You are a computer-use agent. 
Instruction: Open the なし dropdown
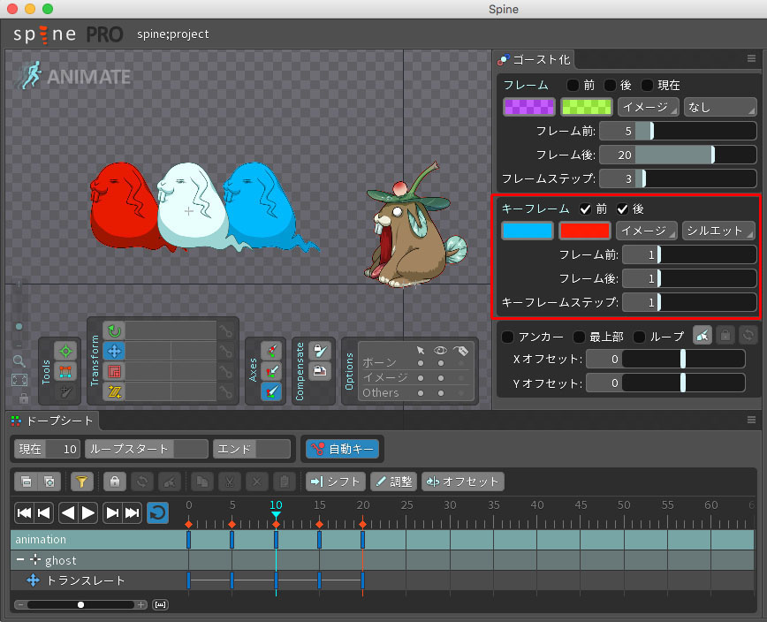click(x=719, y=107)
